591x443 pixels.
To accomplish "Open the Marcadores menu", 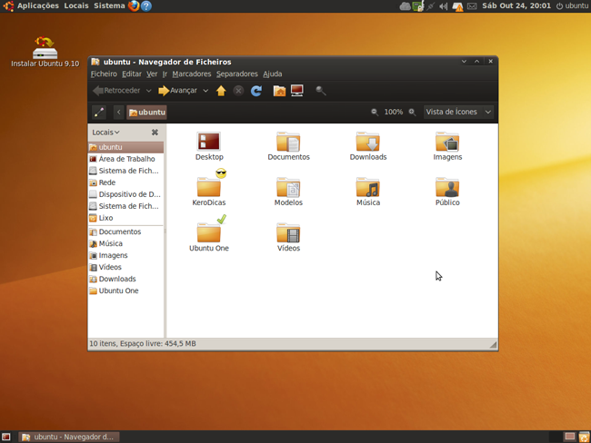I will pos(192,74).
